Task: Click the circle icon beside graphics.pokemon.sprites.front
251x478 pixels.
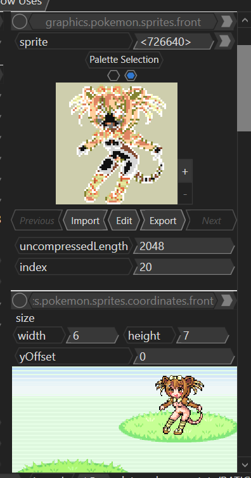Action: [20, 22]
